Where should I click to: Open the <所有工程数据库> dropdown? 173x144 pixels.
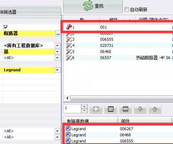pos(57,45)
